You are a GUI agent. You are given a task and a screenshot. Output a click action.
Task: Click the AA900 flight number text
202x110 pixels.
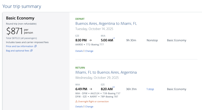[79, 45]
